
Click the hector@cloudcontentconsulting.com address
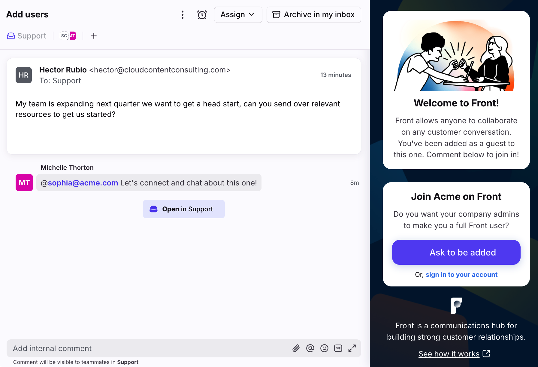tap(160, 70)
